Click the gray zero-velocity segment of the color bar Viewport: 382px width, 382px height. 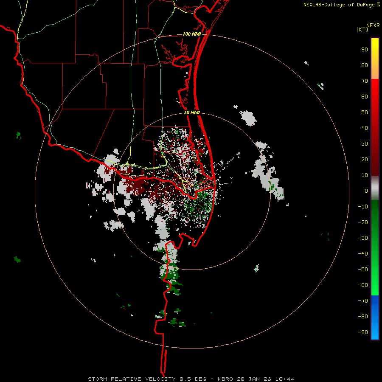tap(375, 188)
